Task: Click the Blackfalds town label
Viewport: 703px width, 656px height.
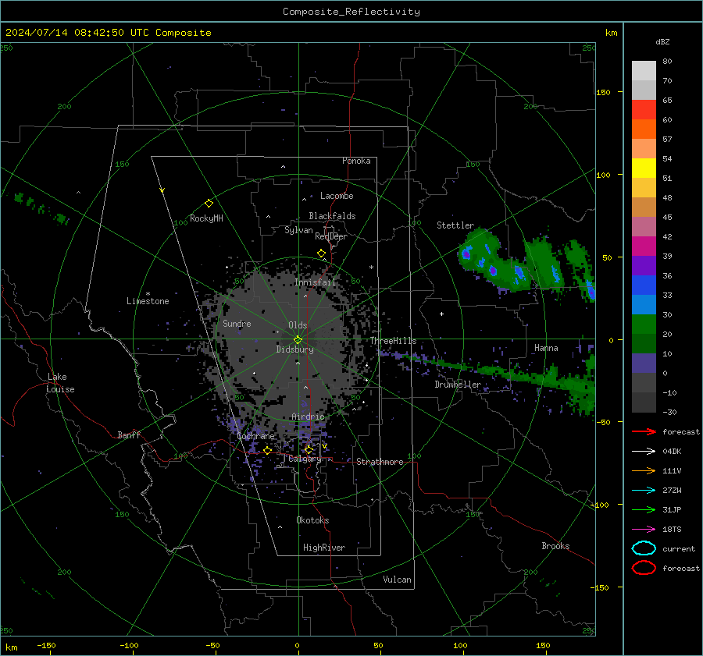Action: click(332, 216)
